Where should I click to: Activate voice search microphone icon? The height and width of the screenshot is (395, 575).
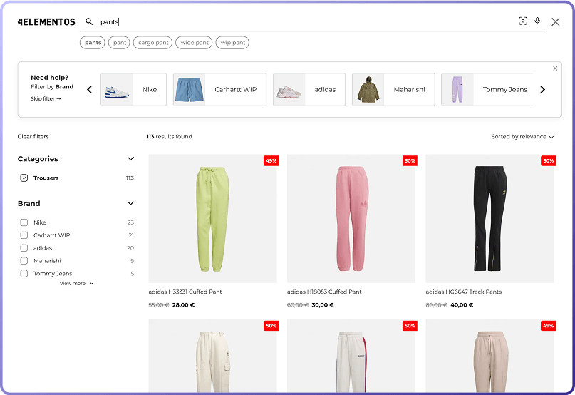tap(537, 21)
